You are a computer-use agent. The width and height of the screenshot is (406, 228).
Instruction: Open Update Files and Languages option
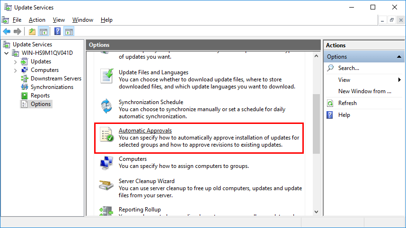[x=153, y=72]
